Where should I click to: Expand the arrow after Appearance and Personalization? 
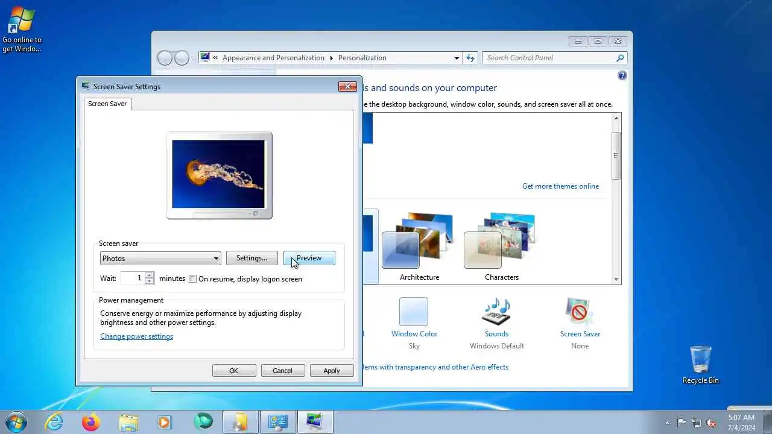[331, 58]
